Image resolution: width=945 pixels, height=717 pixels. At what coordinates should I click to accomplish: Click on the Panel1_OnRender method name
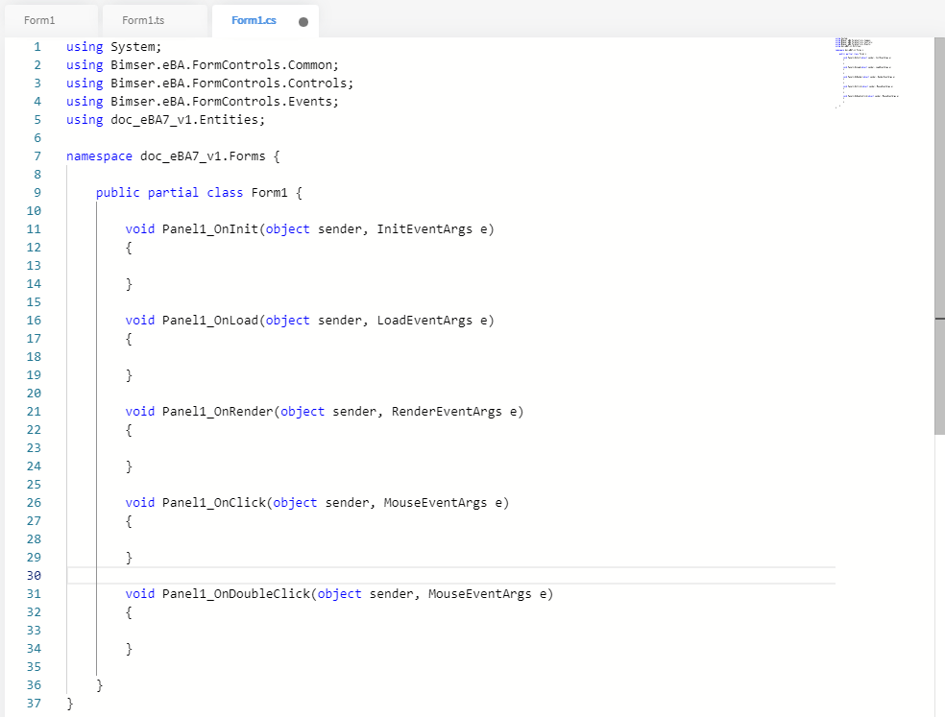(x=218, y=411)
